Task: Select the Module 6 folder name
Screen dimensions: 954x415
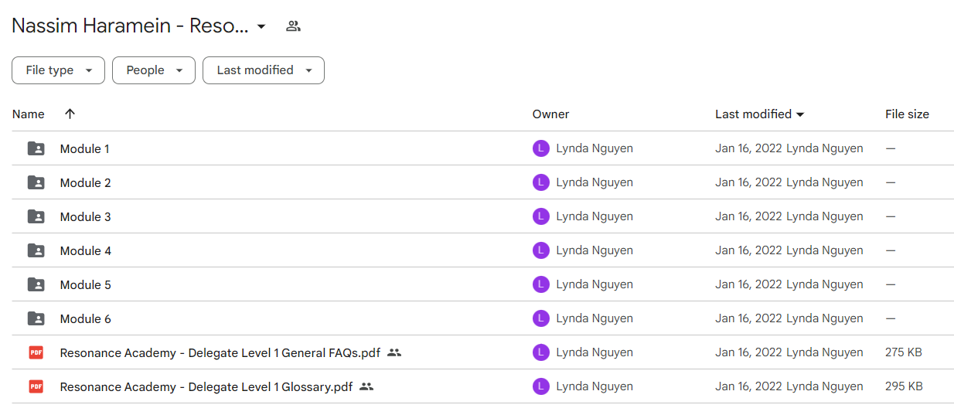Action: (x=85, y=319)
